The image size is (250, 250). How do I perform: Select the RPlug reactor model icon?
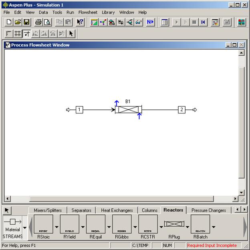pyautogui.click(x=174, y=224)
